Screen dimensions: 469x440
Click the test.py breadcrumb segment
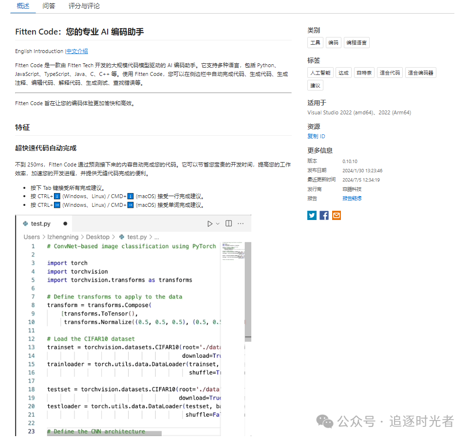(137, 237)
